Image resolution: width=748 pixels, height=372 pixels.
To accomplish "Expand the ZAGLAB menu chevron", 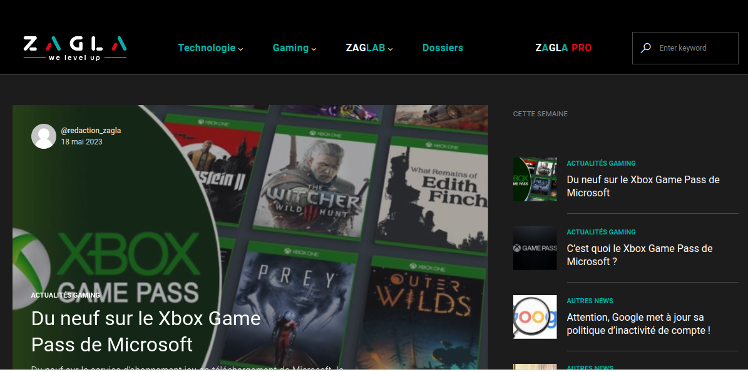I will (390, 49).
